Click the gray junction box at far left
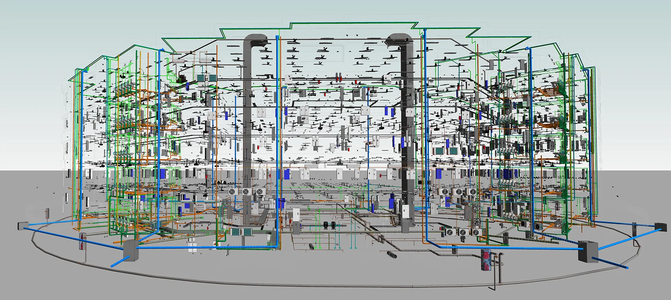Screen dimensions: 671x300 (22, 226)
